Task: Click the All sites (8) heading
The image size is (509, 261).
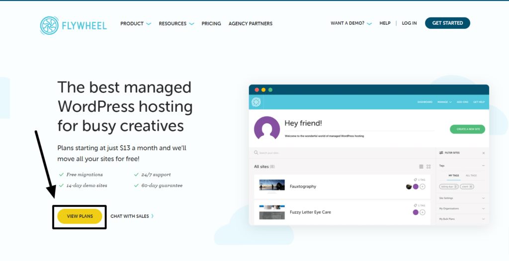Action: pos(264,167)
